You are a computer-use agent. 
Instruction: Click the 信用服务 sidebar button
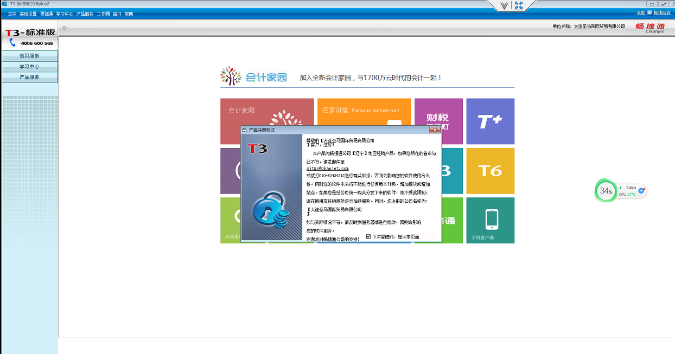29,56
